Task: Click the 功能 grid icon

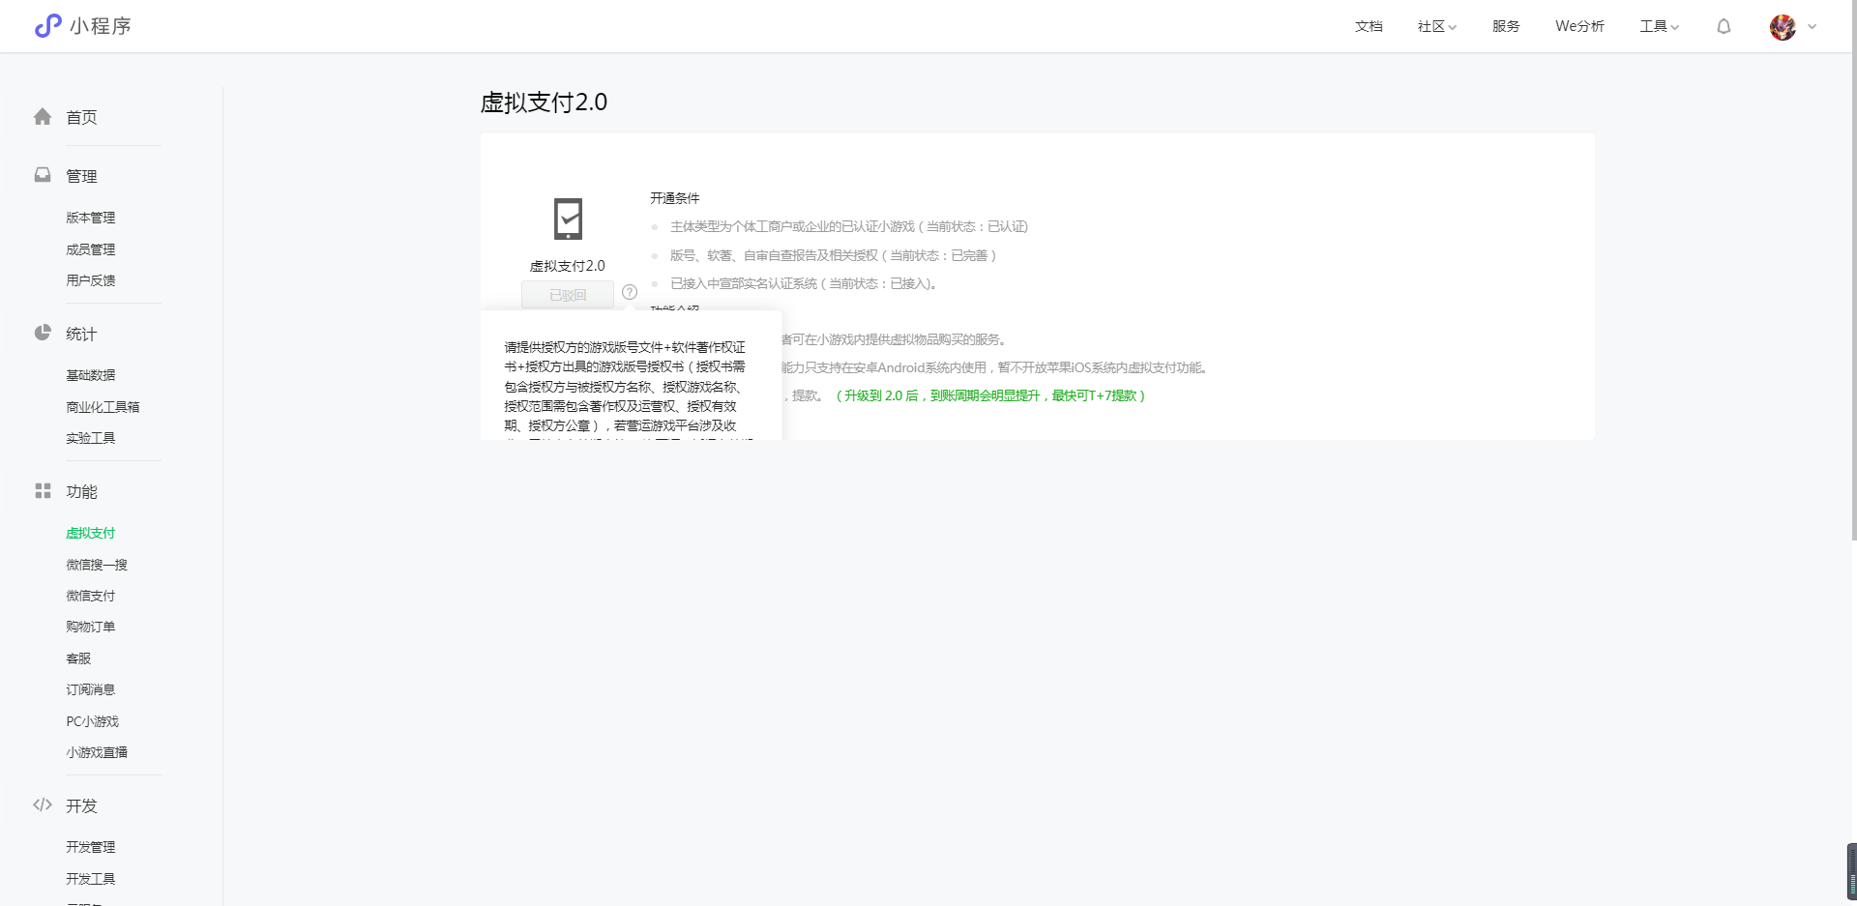Action: 43,491
